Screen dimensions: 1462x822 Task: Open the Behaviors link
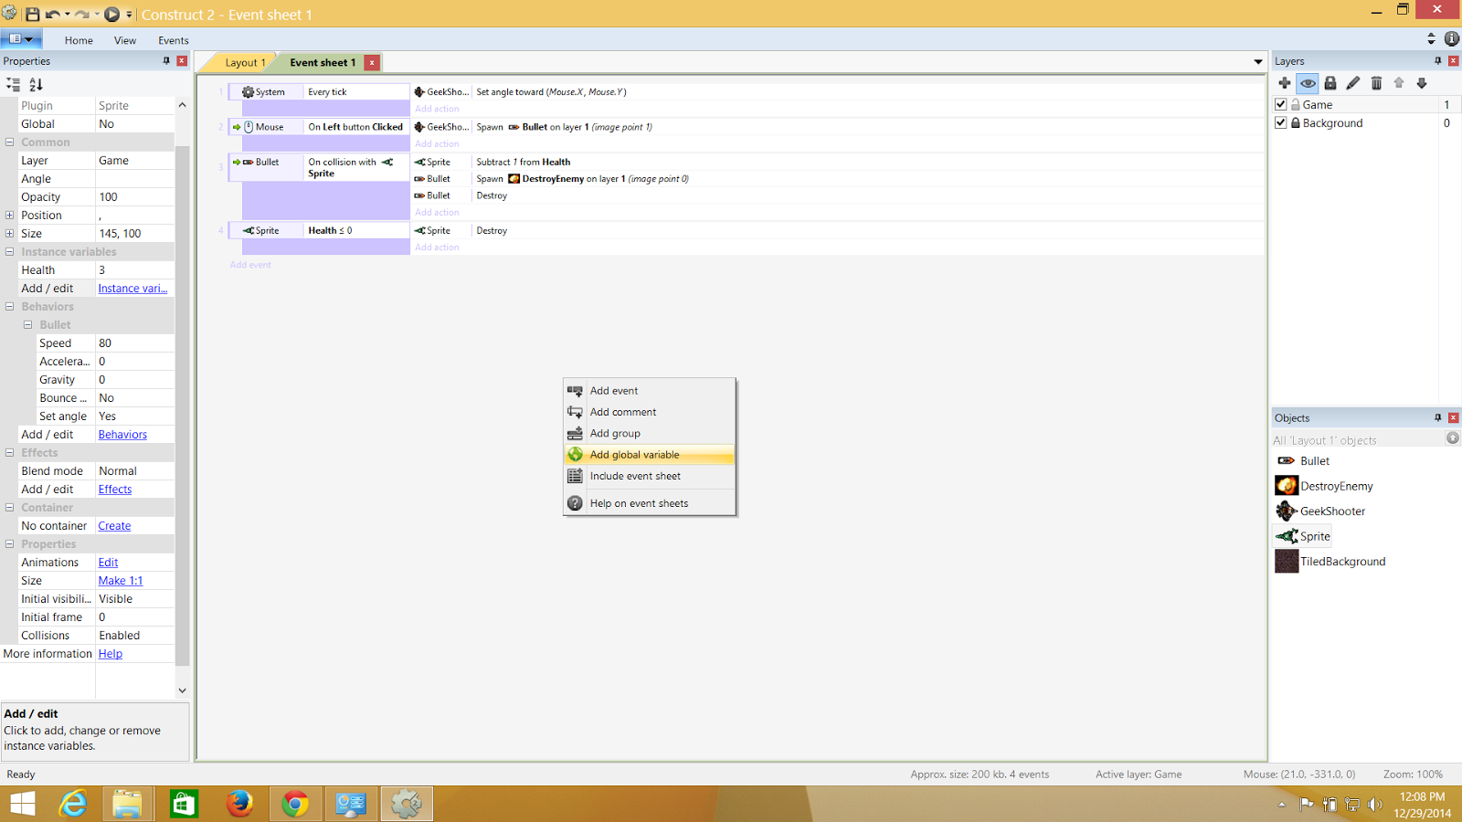(x=122, y=435)
